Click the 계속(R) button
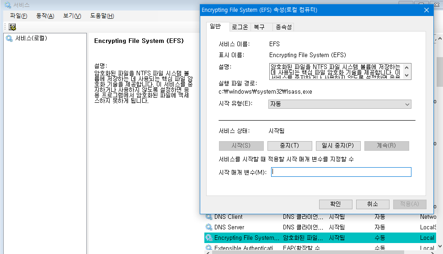The image size is (443, 254). pyautogui.click(x=386, y=146)
